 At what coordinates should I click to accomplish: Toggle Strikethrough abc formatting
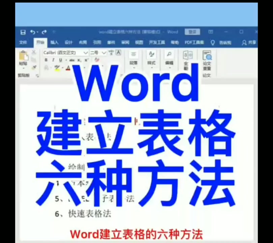pyautogui.click(x=72, y=60)
